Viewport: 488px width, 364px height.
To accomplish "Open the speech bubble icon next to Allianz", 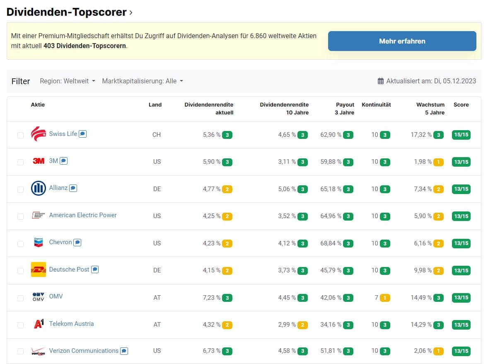I will tap(73, 187).
